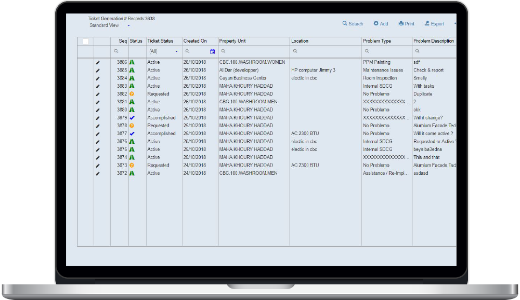Click the Active status icon on ticket 3885

[132, 70]
